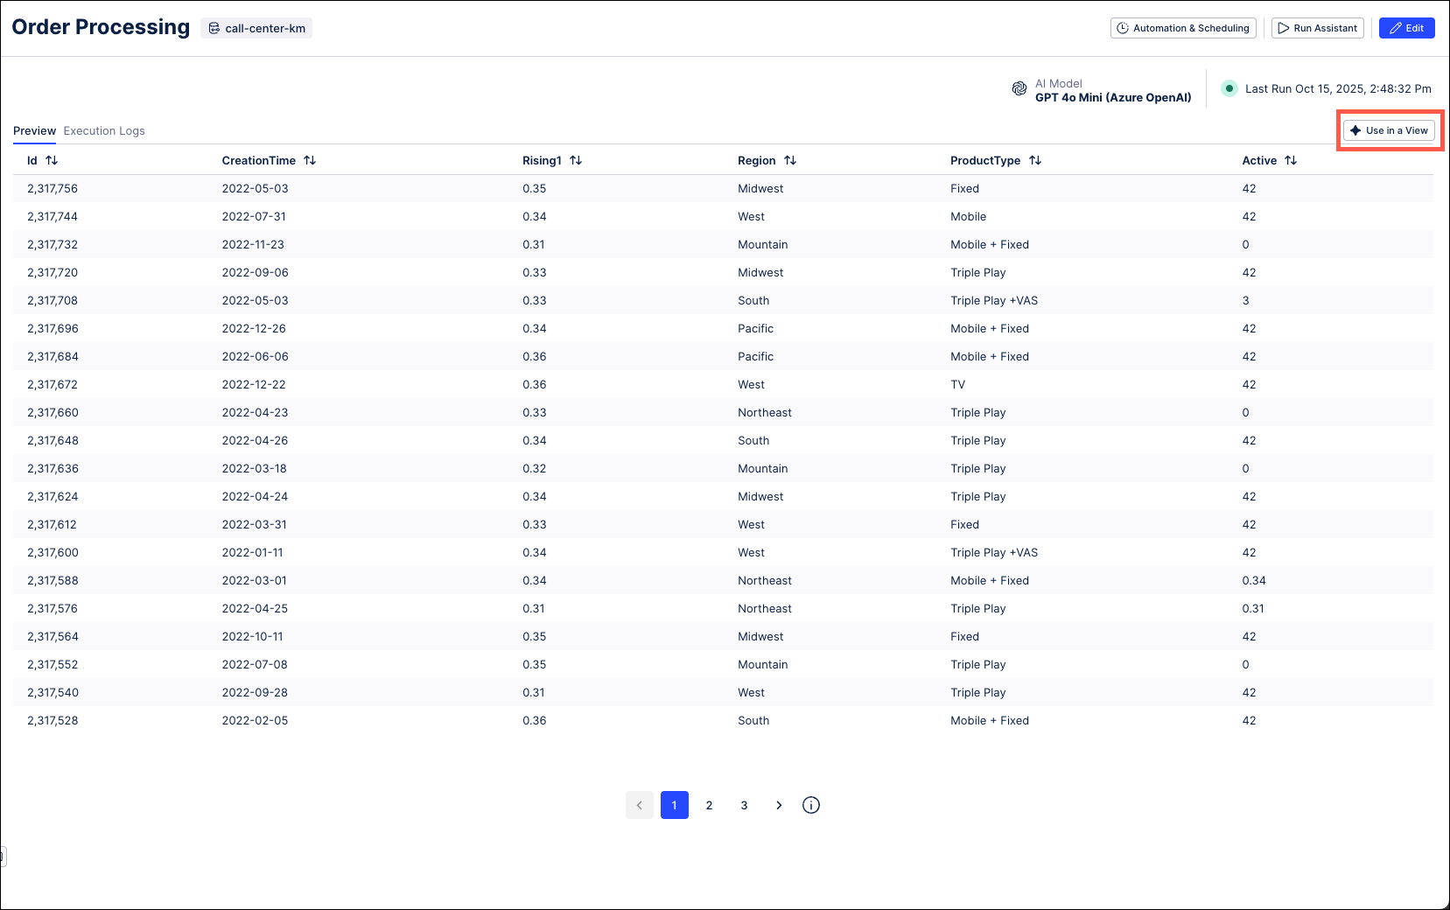The image size is (1450, 910).
Task: Go to page 3 of results
Action: pos(744,805)
